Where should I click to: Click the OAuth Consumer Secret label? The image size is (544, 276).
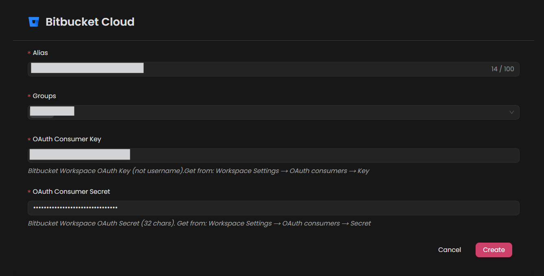pyautogui.click(x=71, y=191)
